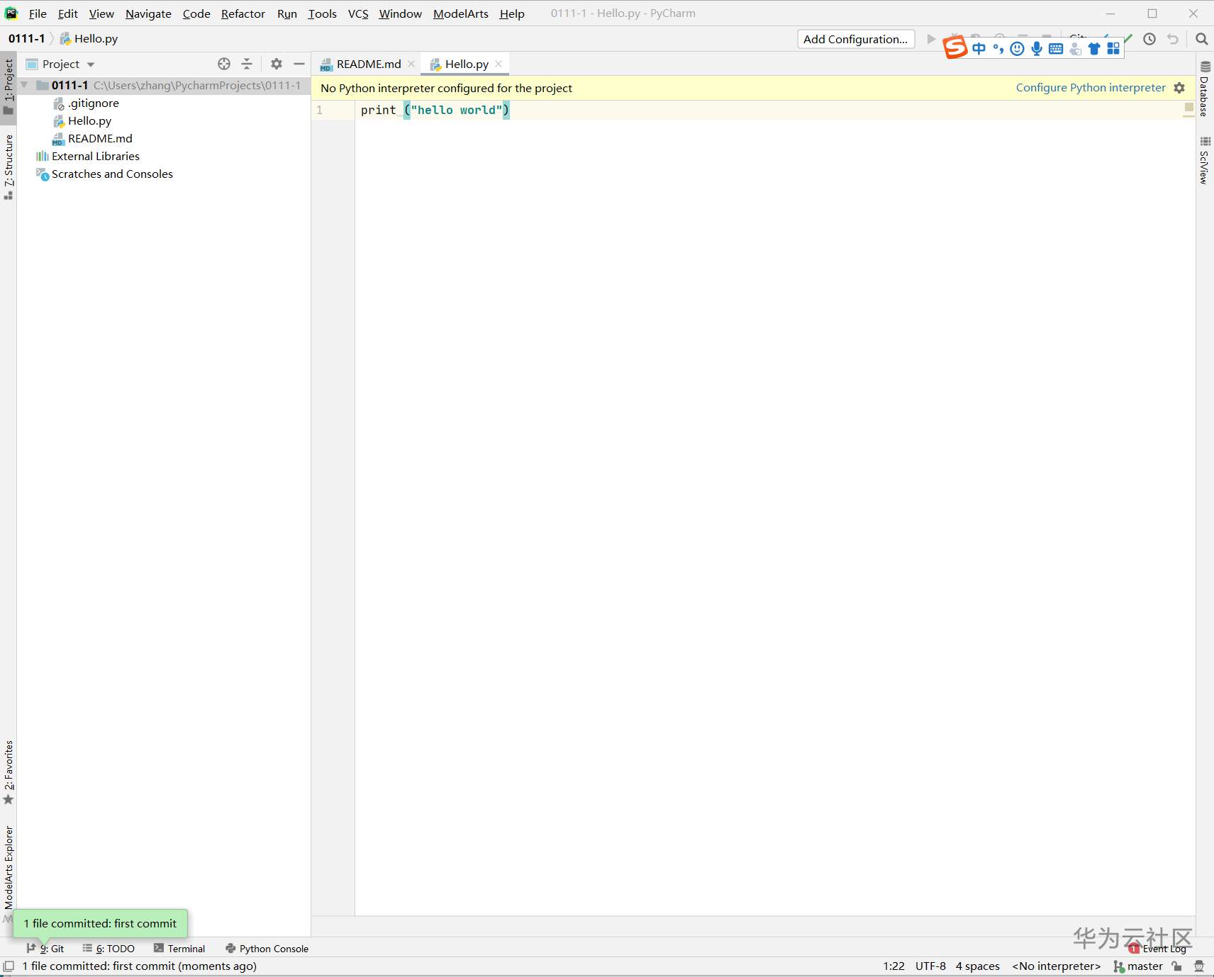Viewport: 1214px width, 977px height.
Task: Open the Sogou skin shirt icon
Action: 1094,48
